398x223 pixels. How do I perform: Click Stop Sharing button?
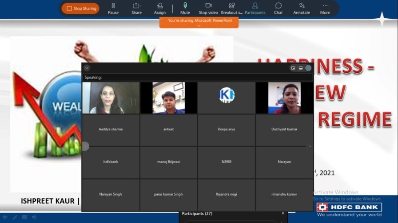[x=80, y=8]
